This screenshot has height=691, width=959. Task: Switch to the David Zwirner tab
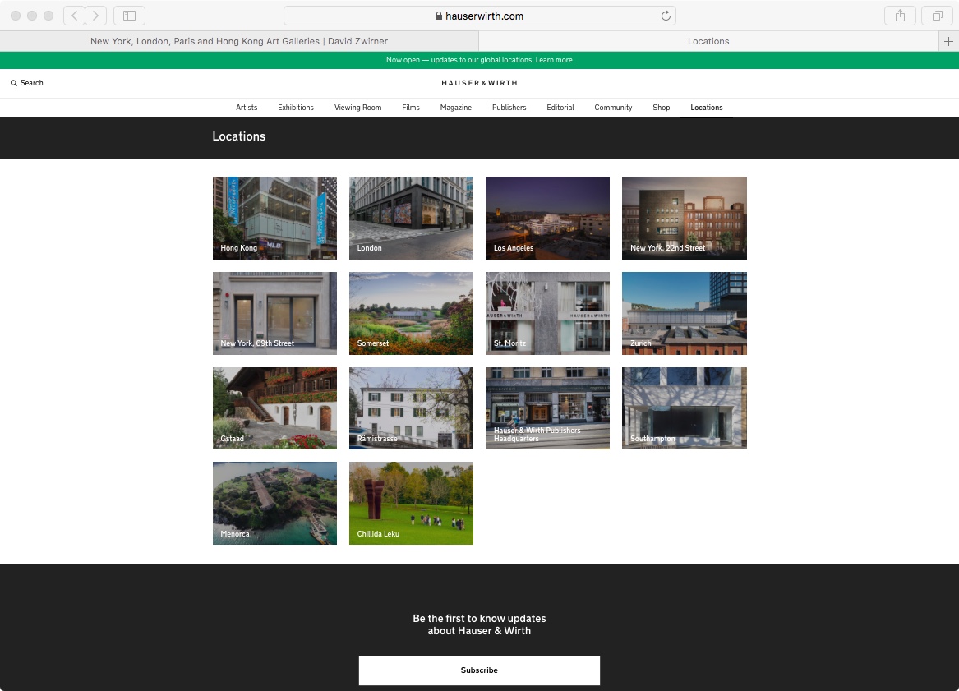[238, 41]
